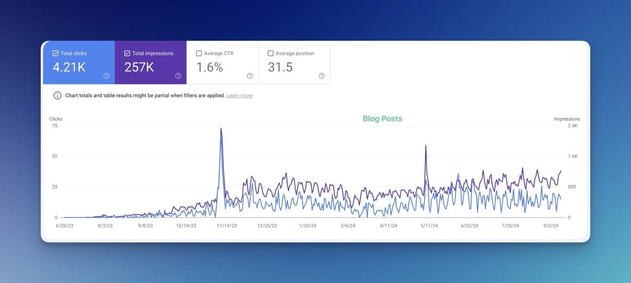Enable the Average CTR checkbox
The image size is (631, 283).
(x=199, y=53)
